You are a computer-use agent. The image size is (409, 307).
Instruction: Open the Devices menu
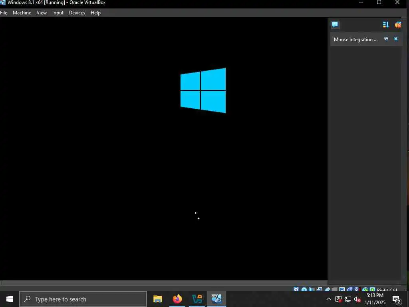pos(77,12)
